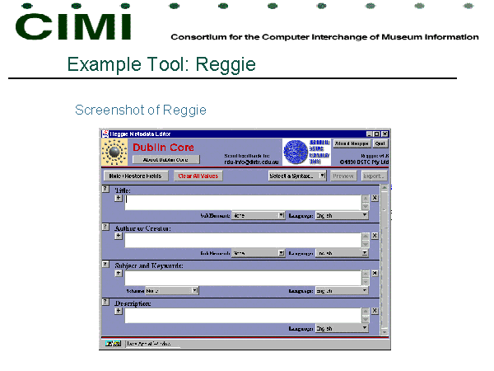Click into the Author or Creator text area
The image size is (494, 371).
pos(243,241)
